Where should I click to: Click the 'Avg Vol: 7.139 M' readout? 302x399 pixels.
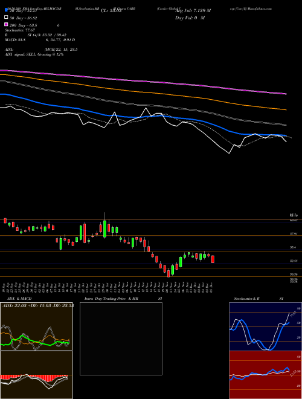tap(193, 11)
